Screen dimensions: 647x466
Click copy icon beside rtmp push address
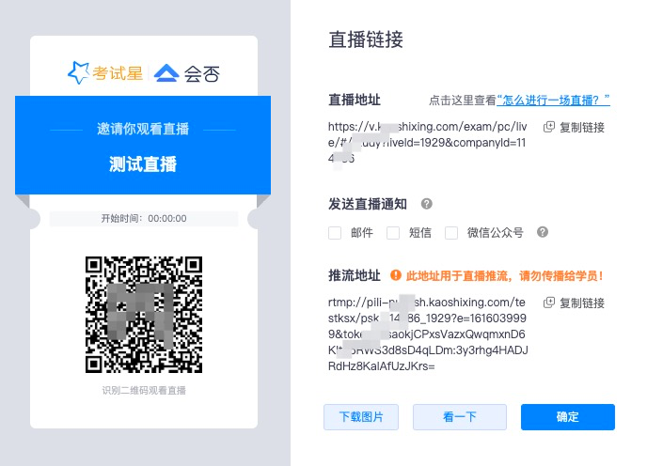[549, 303]
